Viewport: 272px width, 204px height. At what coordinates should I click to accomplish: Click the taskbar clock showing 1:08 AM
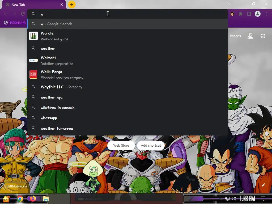coord(247,198)
